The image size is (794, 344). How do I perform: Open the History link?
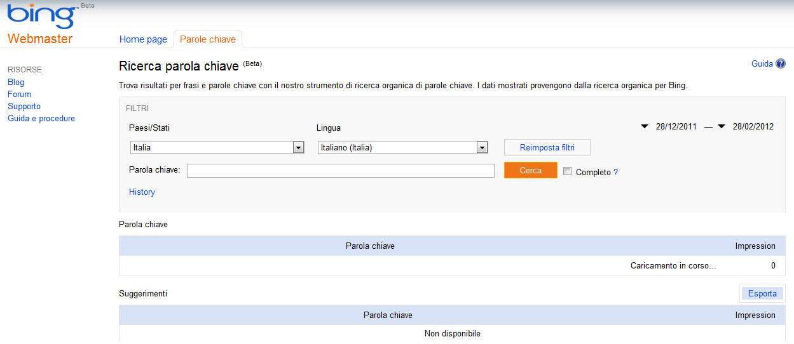142,192
